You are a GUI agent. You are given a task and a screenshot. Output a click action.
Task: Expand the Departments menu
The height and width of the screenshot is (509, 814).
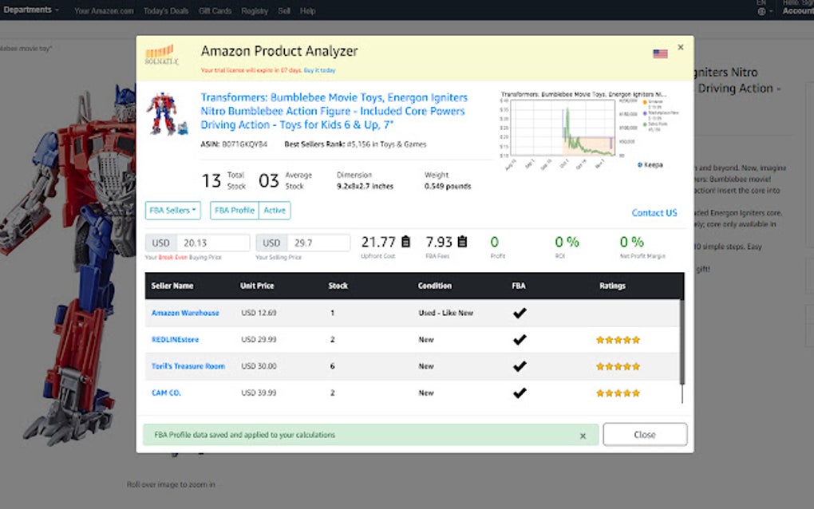click(30, 10)
